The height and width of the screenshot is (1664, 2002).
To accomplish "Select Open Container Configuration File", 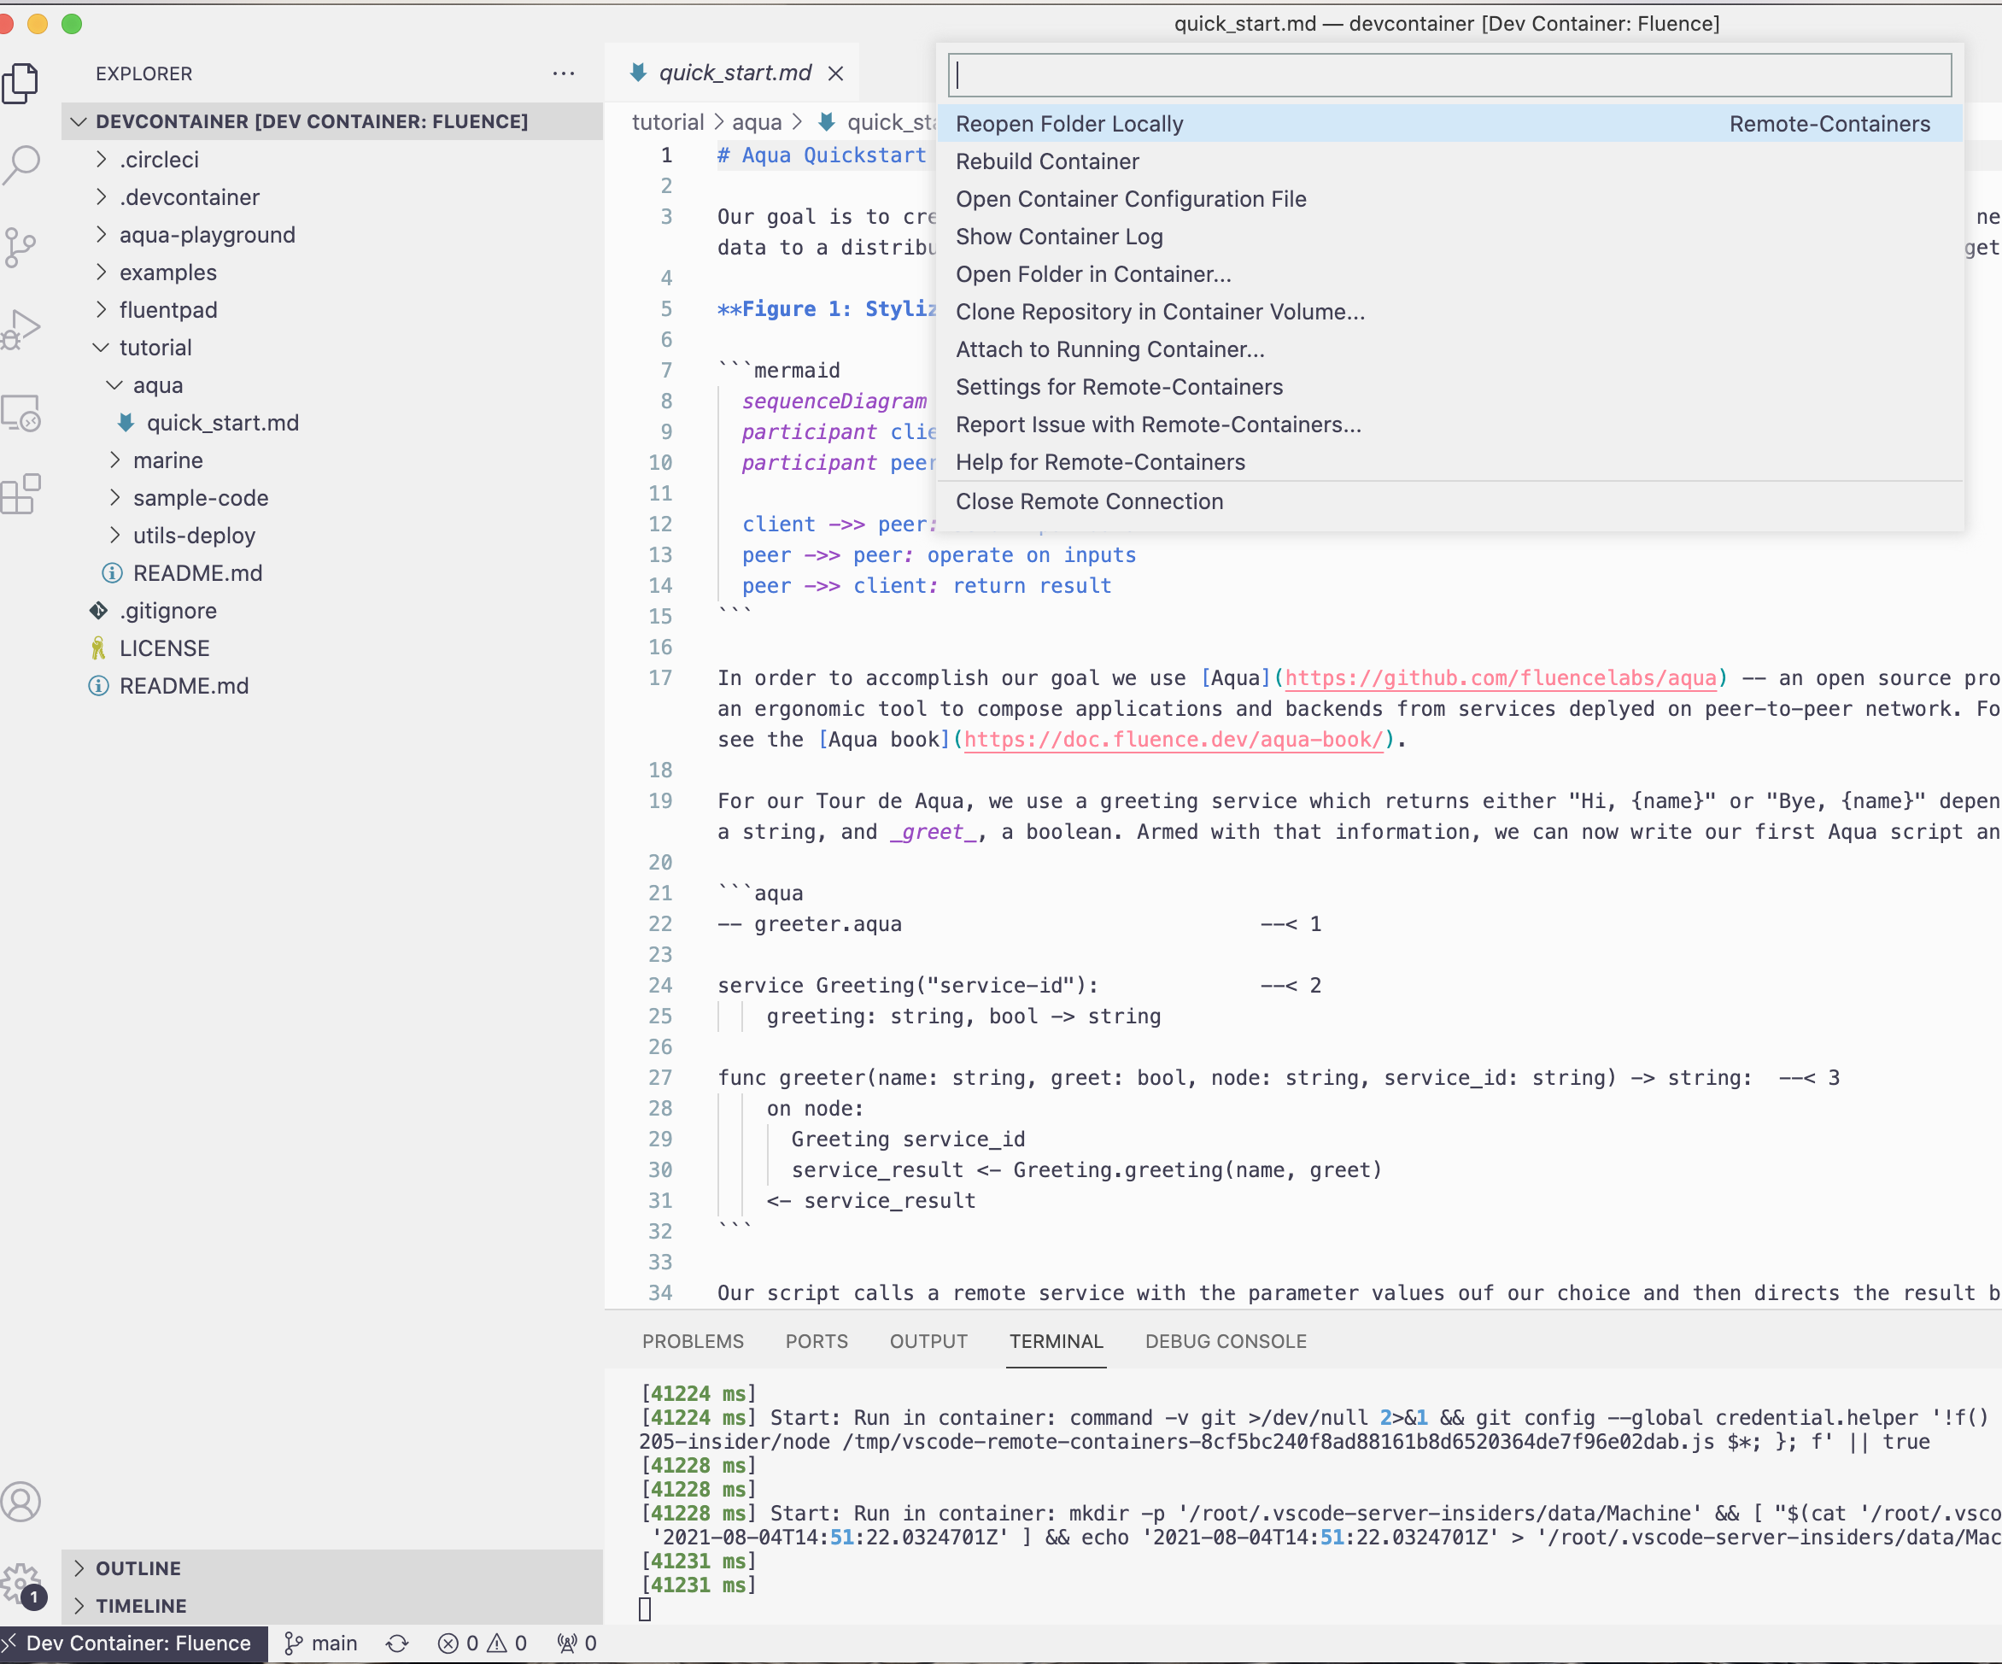I will click(x=1450, y=199).
